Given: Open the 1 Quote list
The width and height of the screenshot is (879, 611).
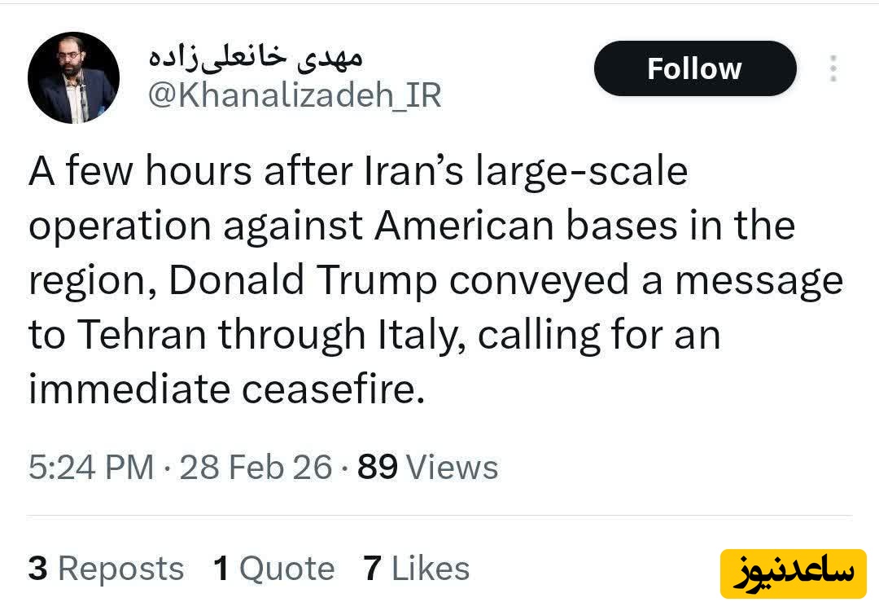Looking at the screenshot, I should click(x=273, y=568).
